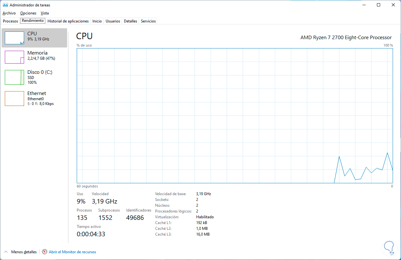
Task: Click the Memoria mini graph thumbnail
Action: (x=14, y=57)
